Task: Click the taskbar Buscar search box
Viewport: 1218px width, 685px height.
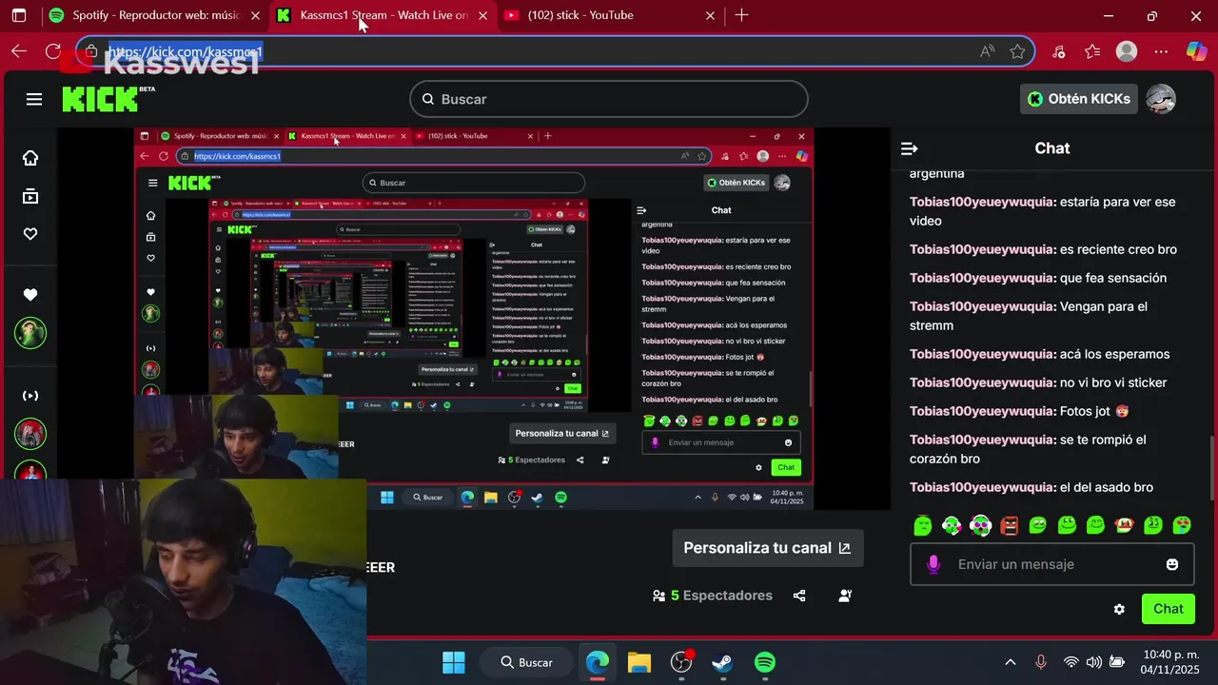Action: 527,662
